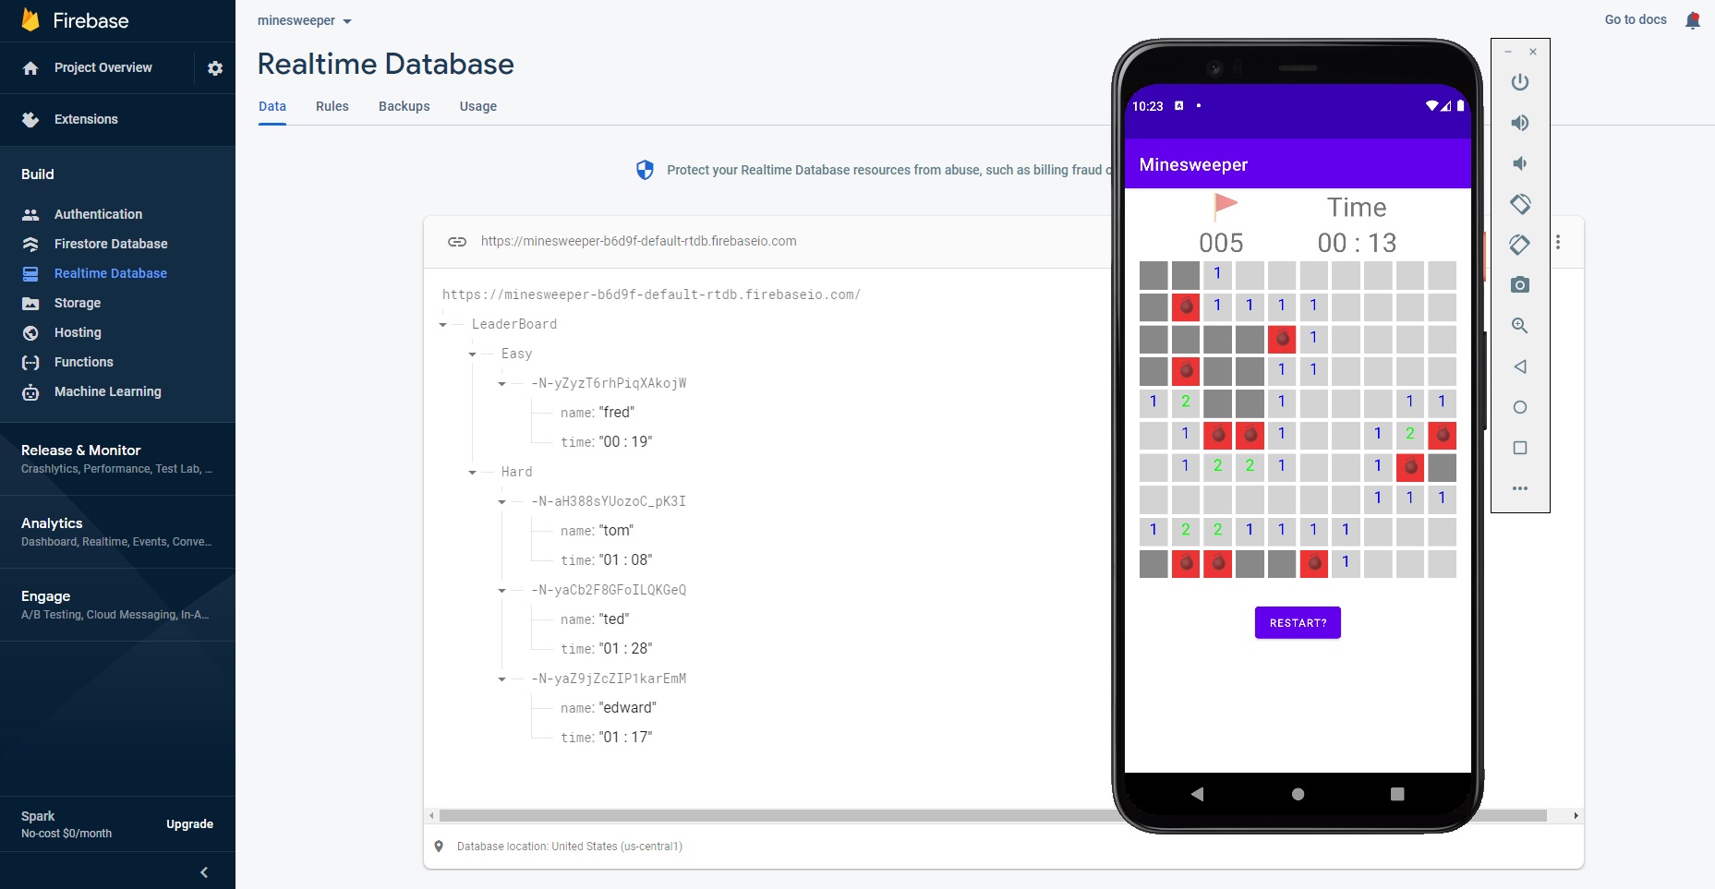
Task: Select name value "edward"
Action: 627,708
